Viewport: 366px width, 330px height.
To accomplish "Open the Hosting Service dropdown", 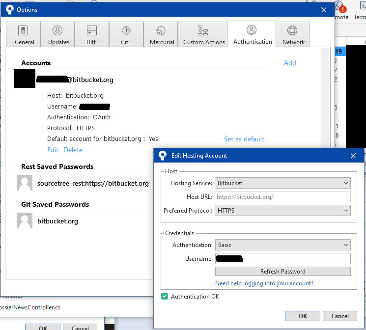I will (282, 183).
